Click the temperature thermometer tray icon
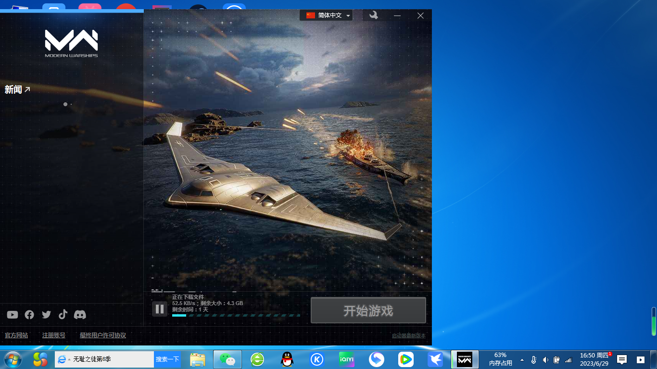Image resolution: width=657 pixels, height=369 pixels. pos(534,360)
